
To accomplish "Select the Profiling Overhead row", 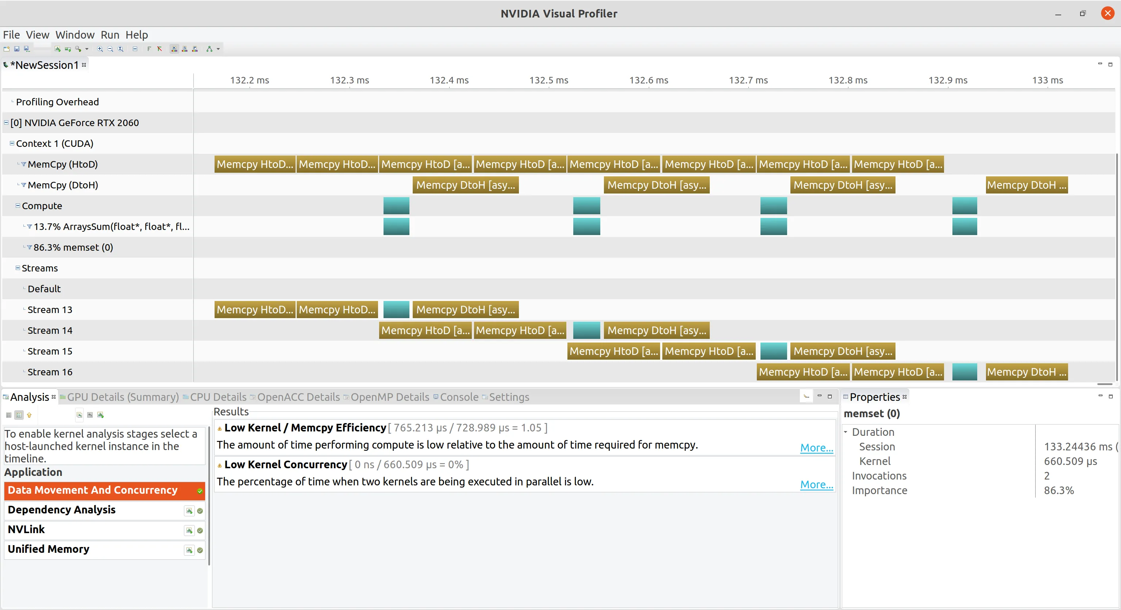I will click(x=57, y=102).
